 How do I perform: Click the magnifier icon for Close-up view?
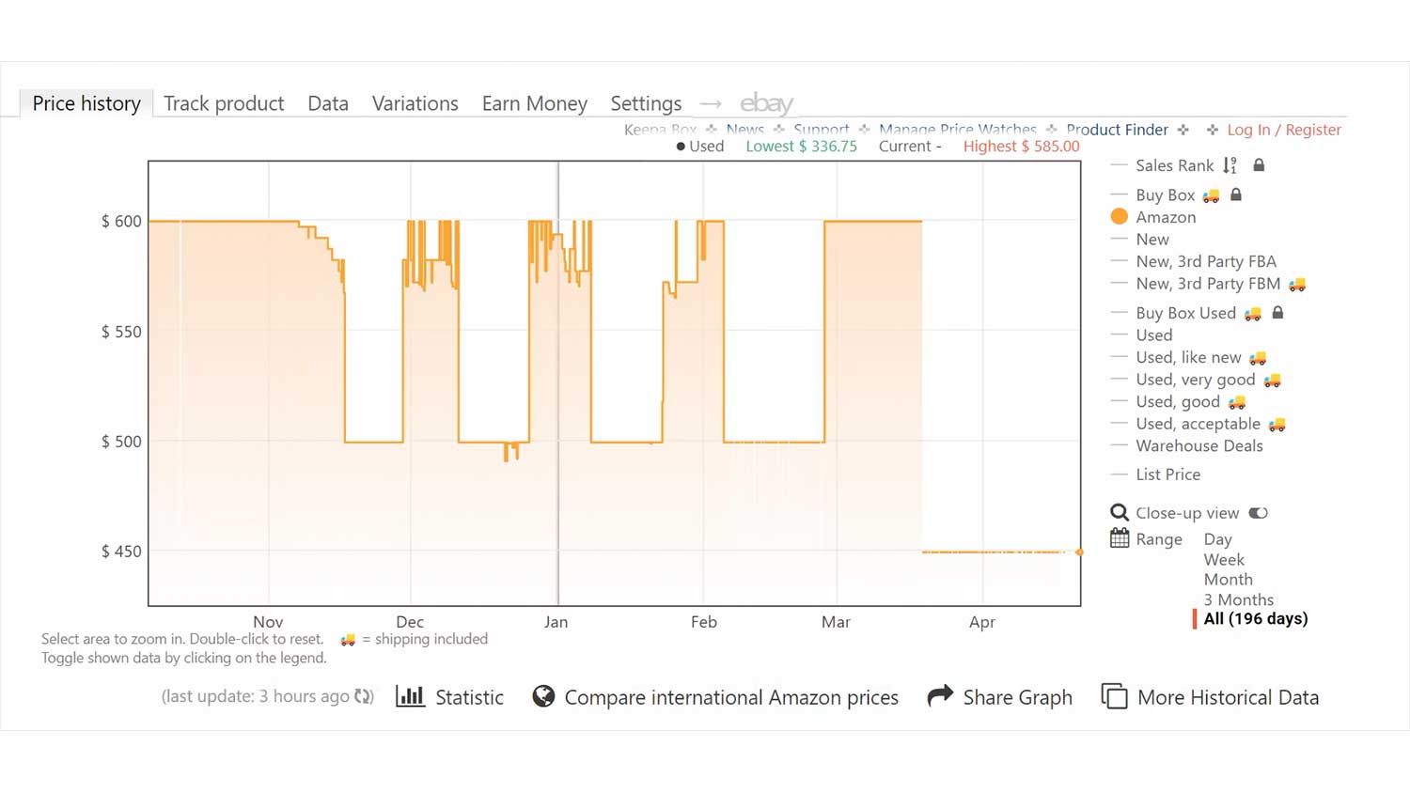pyautogui.click(x=1119, y=513)
